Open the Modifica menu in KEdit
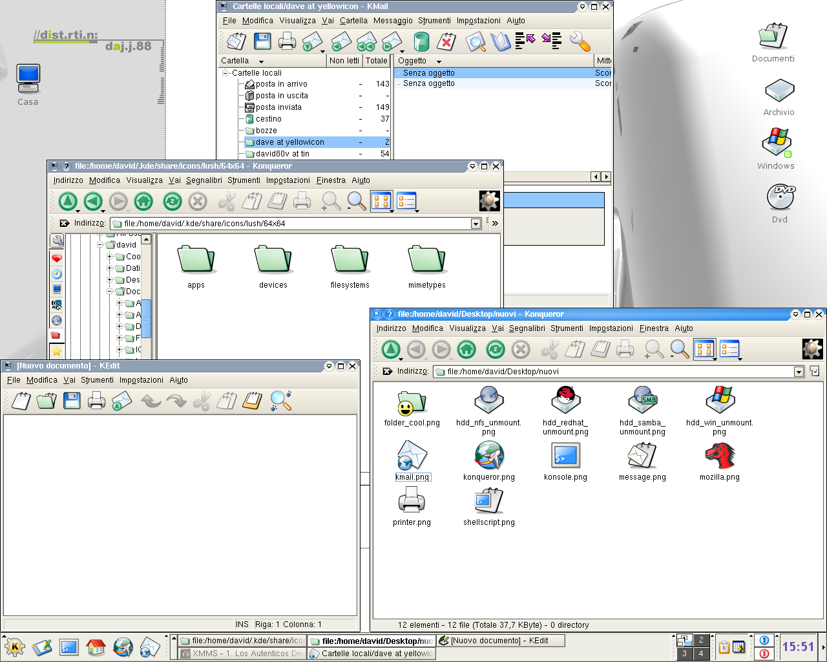Viewport: 827px width, 662px height. (x=42, y=380)
